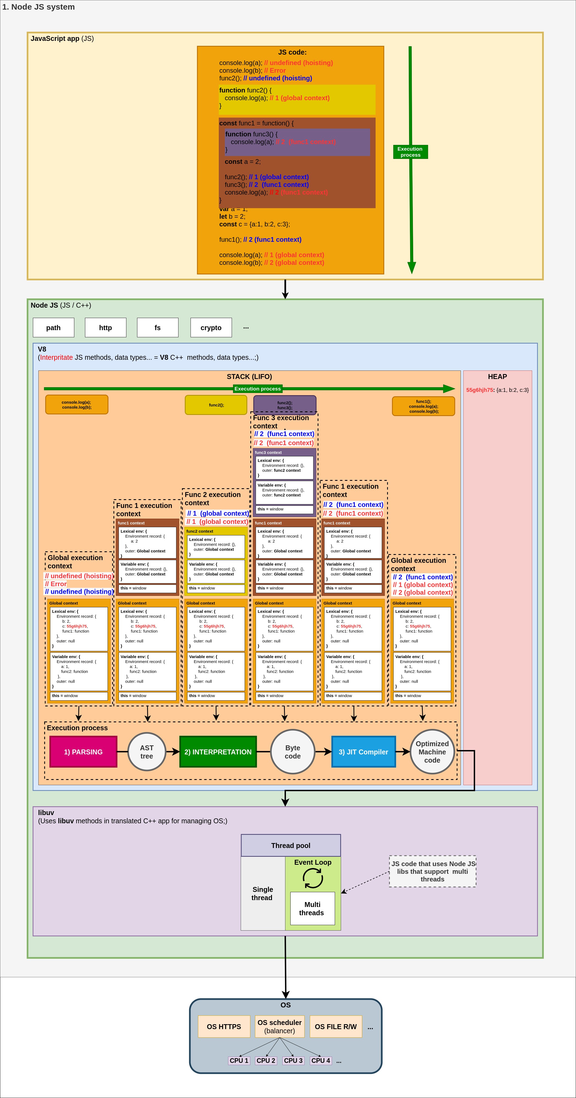Click the 'HEAP' heading
Viewport: 576px width, 1098px height.
click(x=497, y=376)
